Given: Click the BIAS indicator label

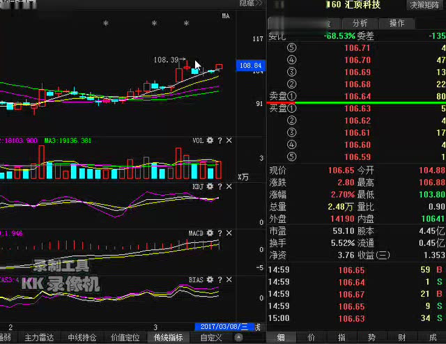Looking at the screenshot, I should click(196, 280).
